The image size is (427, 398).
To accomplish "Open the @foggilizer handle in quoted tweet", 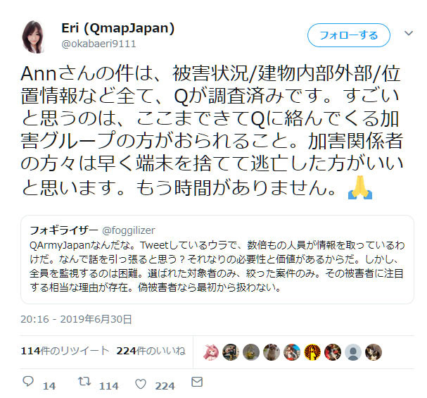I will point(129,230).
